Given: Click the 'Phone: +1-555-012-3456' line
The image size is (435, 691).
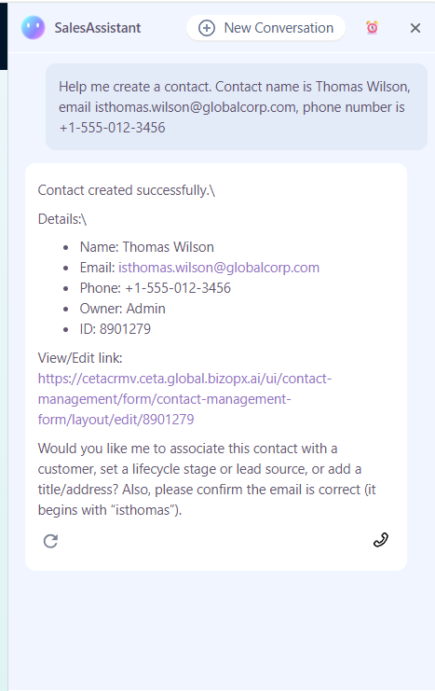Looking at the screenshot, I should (155, 288).
